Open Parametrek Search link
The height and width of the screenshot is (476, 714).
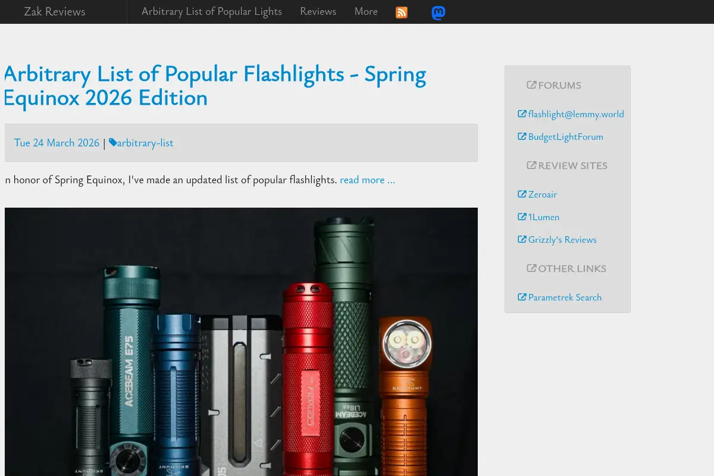click(x=565, y=297)
